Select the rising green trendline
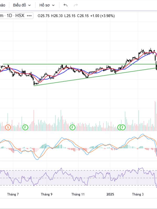157x209 pixels. pyautogui.click(x=95, y=77)
